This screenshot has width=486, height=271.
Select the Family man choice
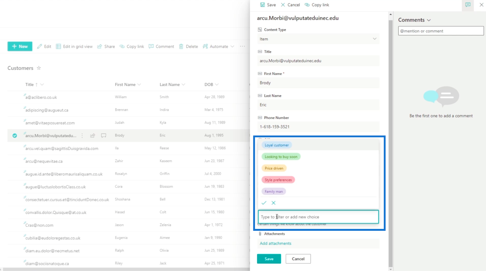pos(273,191)
